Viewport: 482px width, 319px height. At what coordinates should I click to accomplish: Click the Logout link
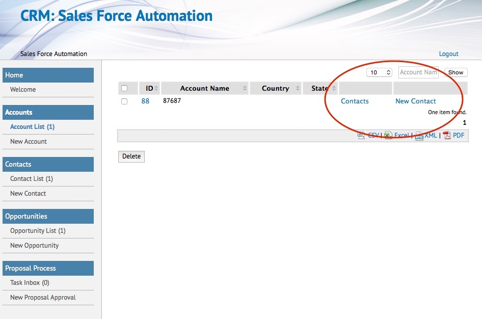(x=448, y=54)
